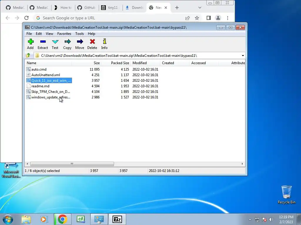Bookmark this page star icon in Chrome
The height and width of the screenshot is (225, 301).
pos(197,18)
